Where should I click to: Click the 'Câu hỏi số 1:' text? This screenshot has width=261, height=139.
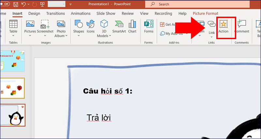pos(108,91)
